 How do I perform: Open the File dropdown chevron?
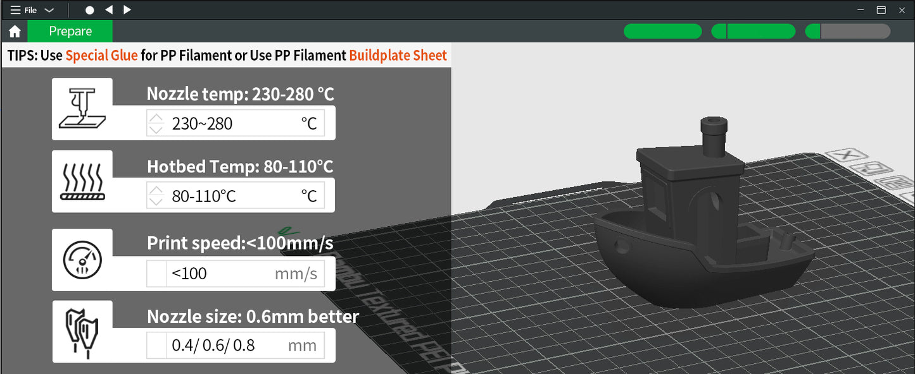point(50,9)
